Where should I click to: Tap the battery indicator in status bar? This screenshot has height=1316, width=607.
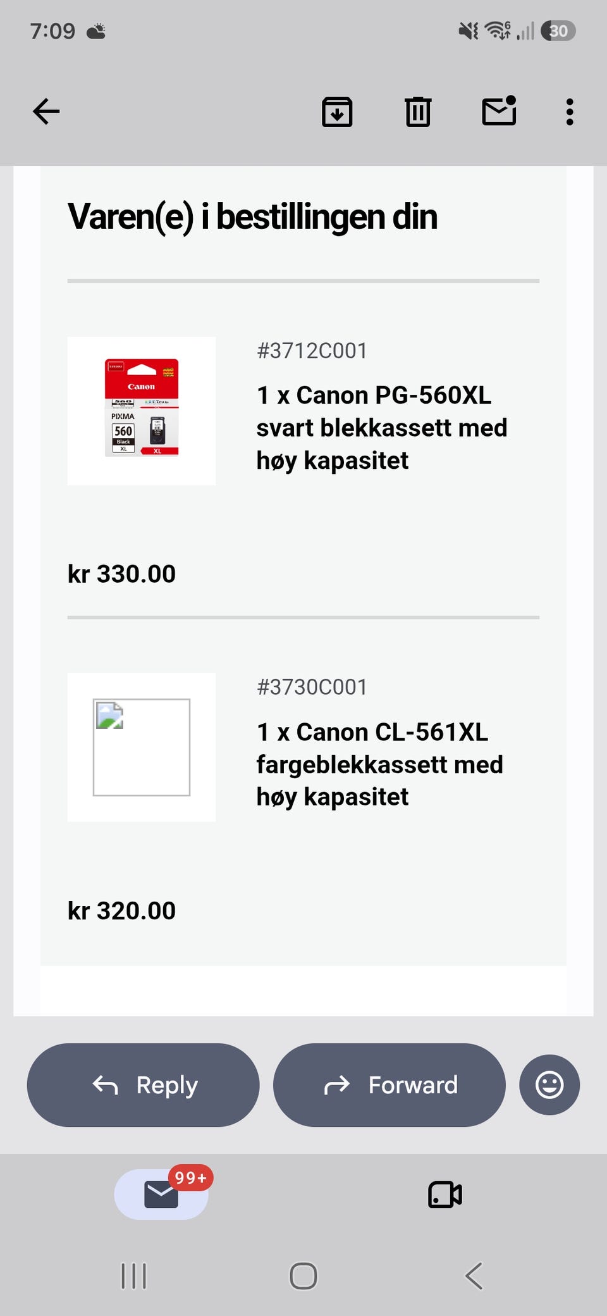558,31
